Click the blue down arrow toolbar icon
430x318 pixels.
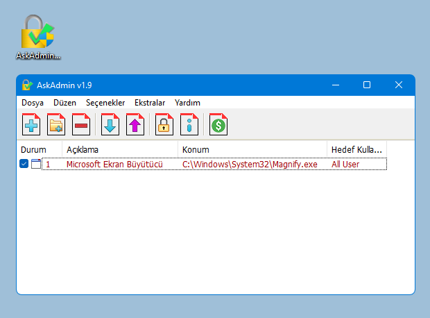[110, 124]
